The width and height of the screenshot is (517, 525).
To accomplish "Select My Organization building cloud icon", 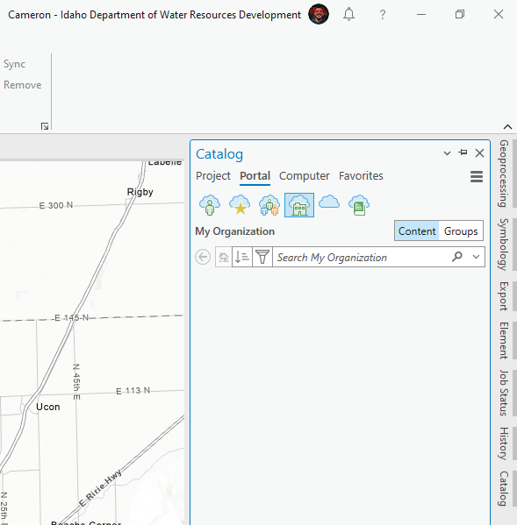I will point(299,205).
